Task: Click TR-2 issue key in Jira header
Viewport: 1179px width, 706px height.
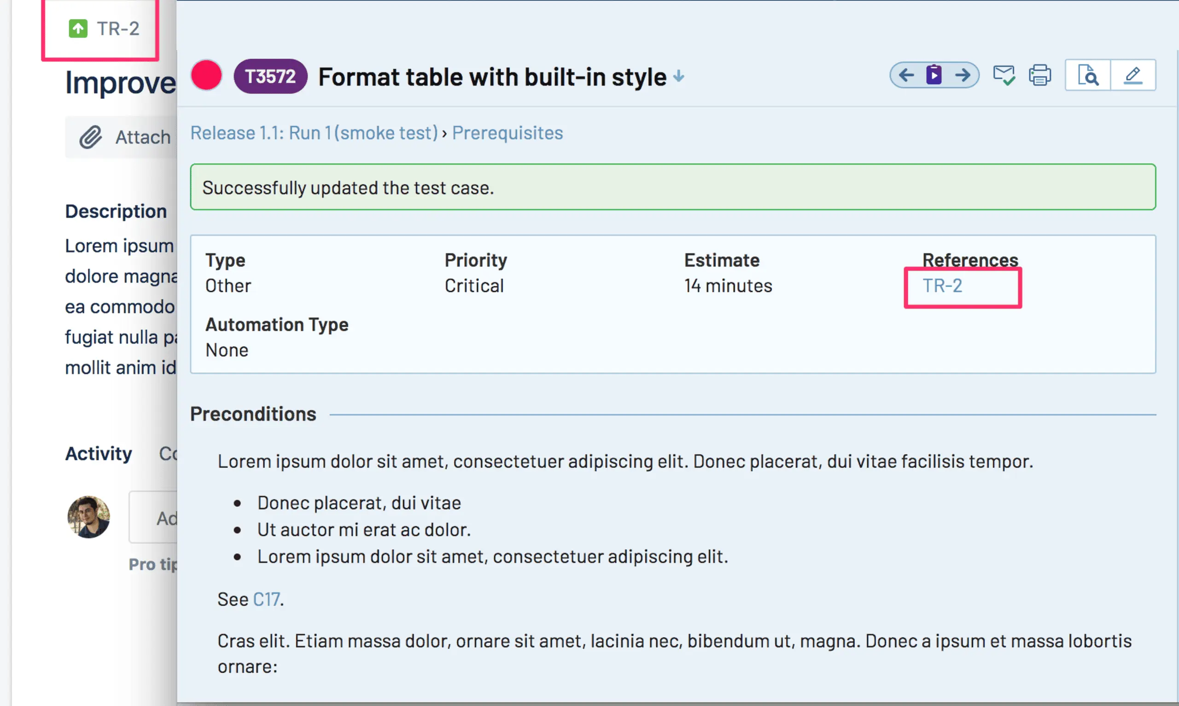Action: pyautogui.click(x=118, y=29)
